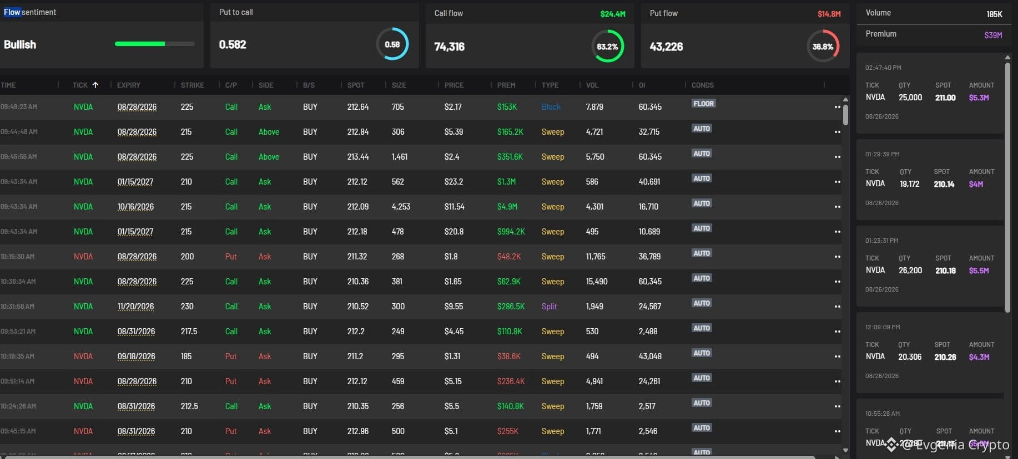
Task: Open expiry 11/20/2026 link
Action: click(x=135, y=307)
